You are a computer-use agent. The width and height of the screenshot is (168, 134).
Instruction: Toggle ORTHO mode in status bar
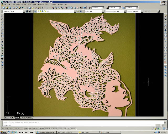pos(36,129)
